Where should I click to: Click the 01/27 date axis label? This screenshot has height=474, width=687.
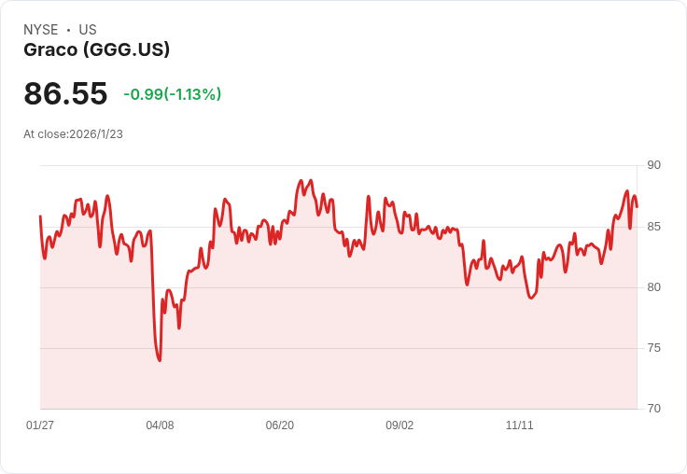pyautogui.click(x=40, y=425)
